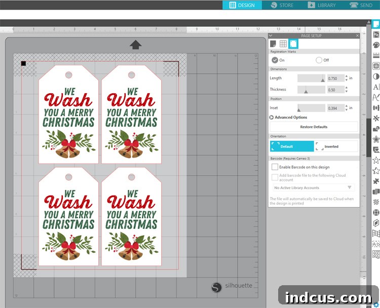This screenshot has height=308, width=380.
Task: Open the outlined star favorites icon
Action: coord(376,171)
